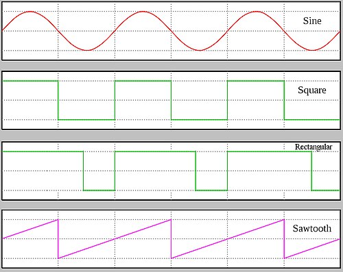Click the third vertical drop of the sawtooth wave
Image resolution: width=343 pixels, height=272 pixels.
(284, 239)
